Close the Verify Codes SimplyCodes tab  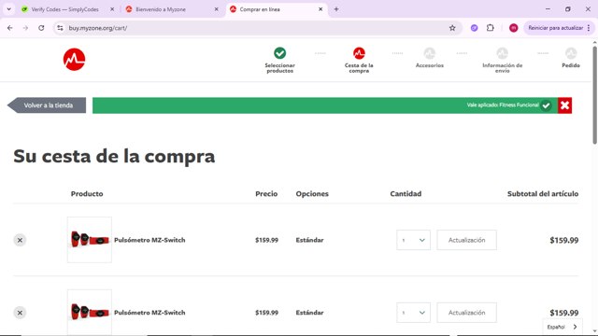pos(112,9)
